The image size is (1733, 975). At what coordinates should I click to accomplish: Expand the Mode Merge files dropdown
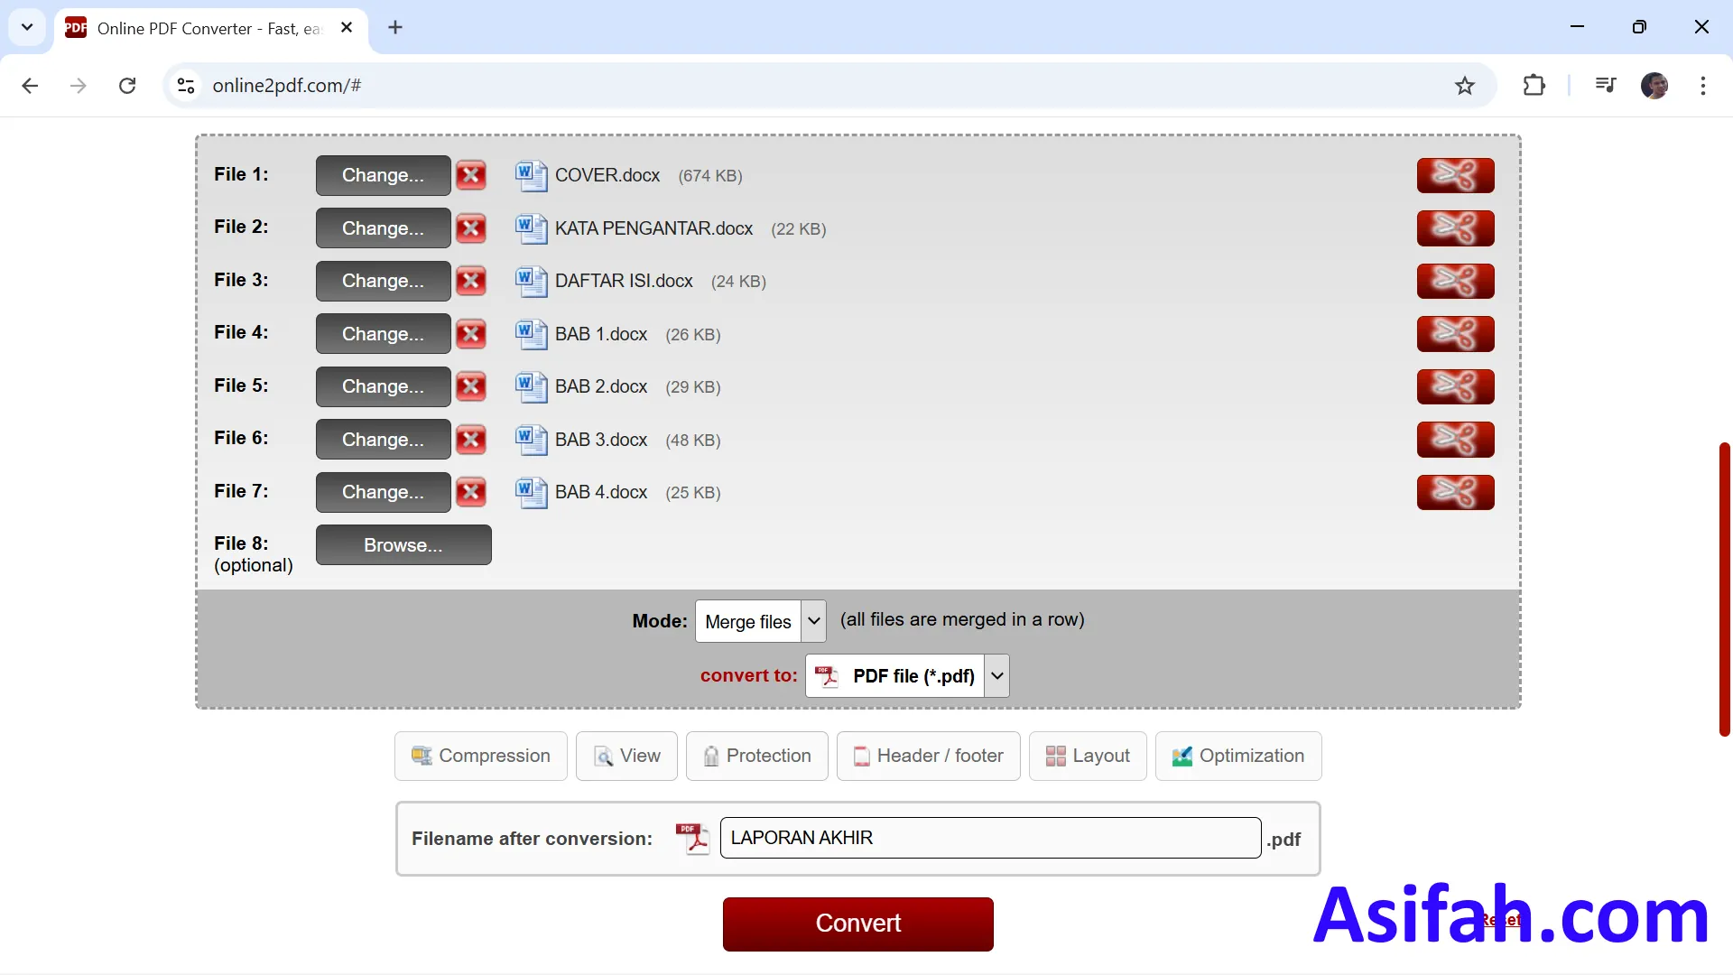(760, 621)
